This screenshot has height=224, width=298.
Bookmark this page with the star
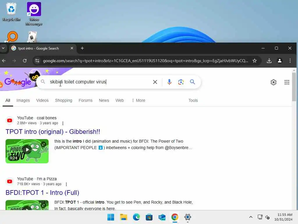[x=254, y=61]
